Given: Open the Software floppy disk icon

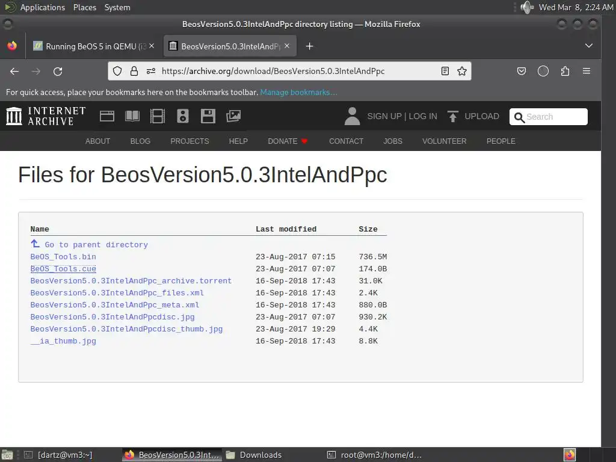Looking at the screenshot, I should [x=208, y=116].
